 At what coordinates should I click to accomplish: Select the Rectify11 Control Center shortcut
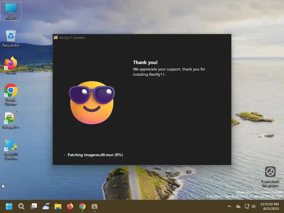11,150
